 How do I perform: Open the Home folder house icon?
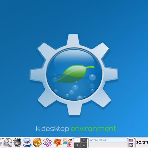37,143
